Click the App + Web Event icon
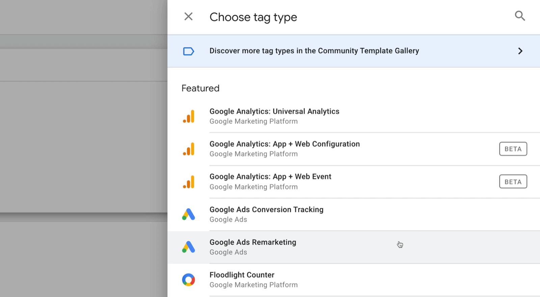 coord(189,182)
